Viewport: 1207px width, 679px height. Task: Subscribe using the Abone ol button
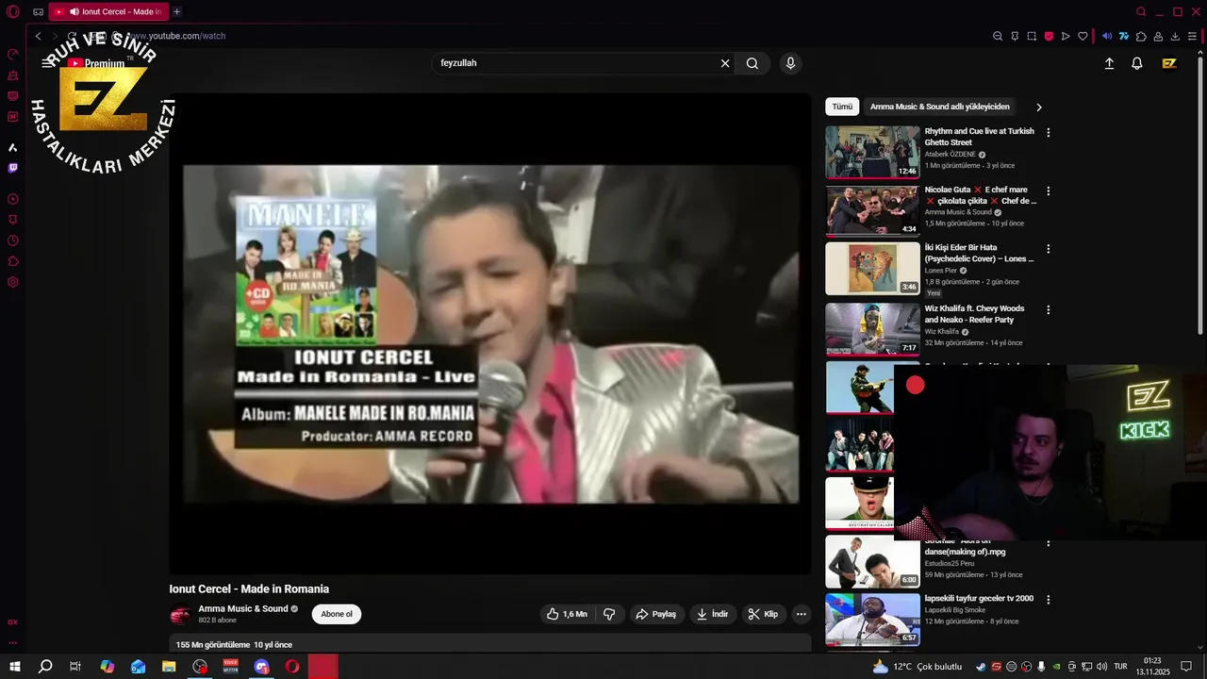[x=337, y=614]
